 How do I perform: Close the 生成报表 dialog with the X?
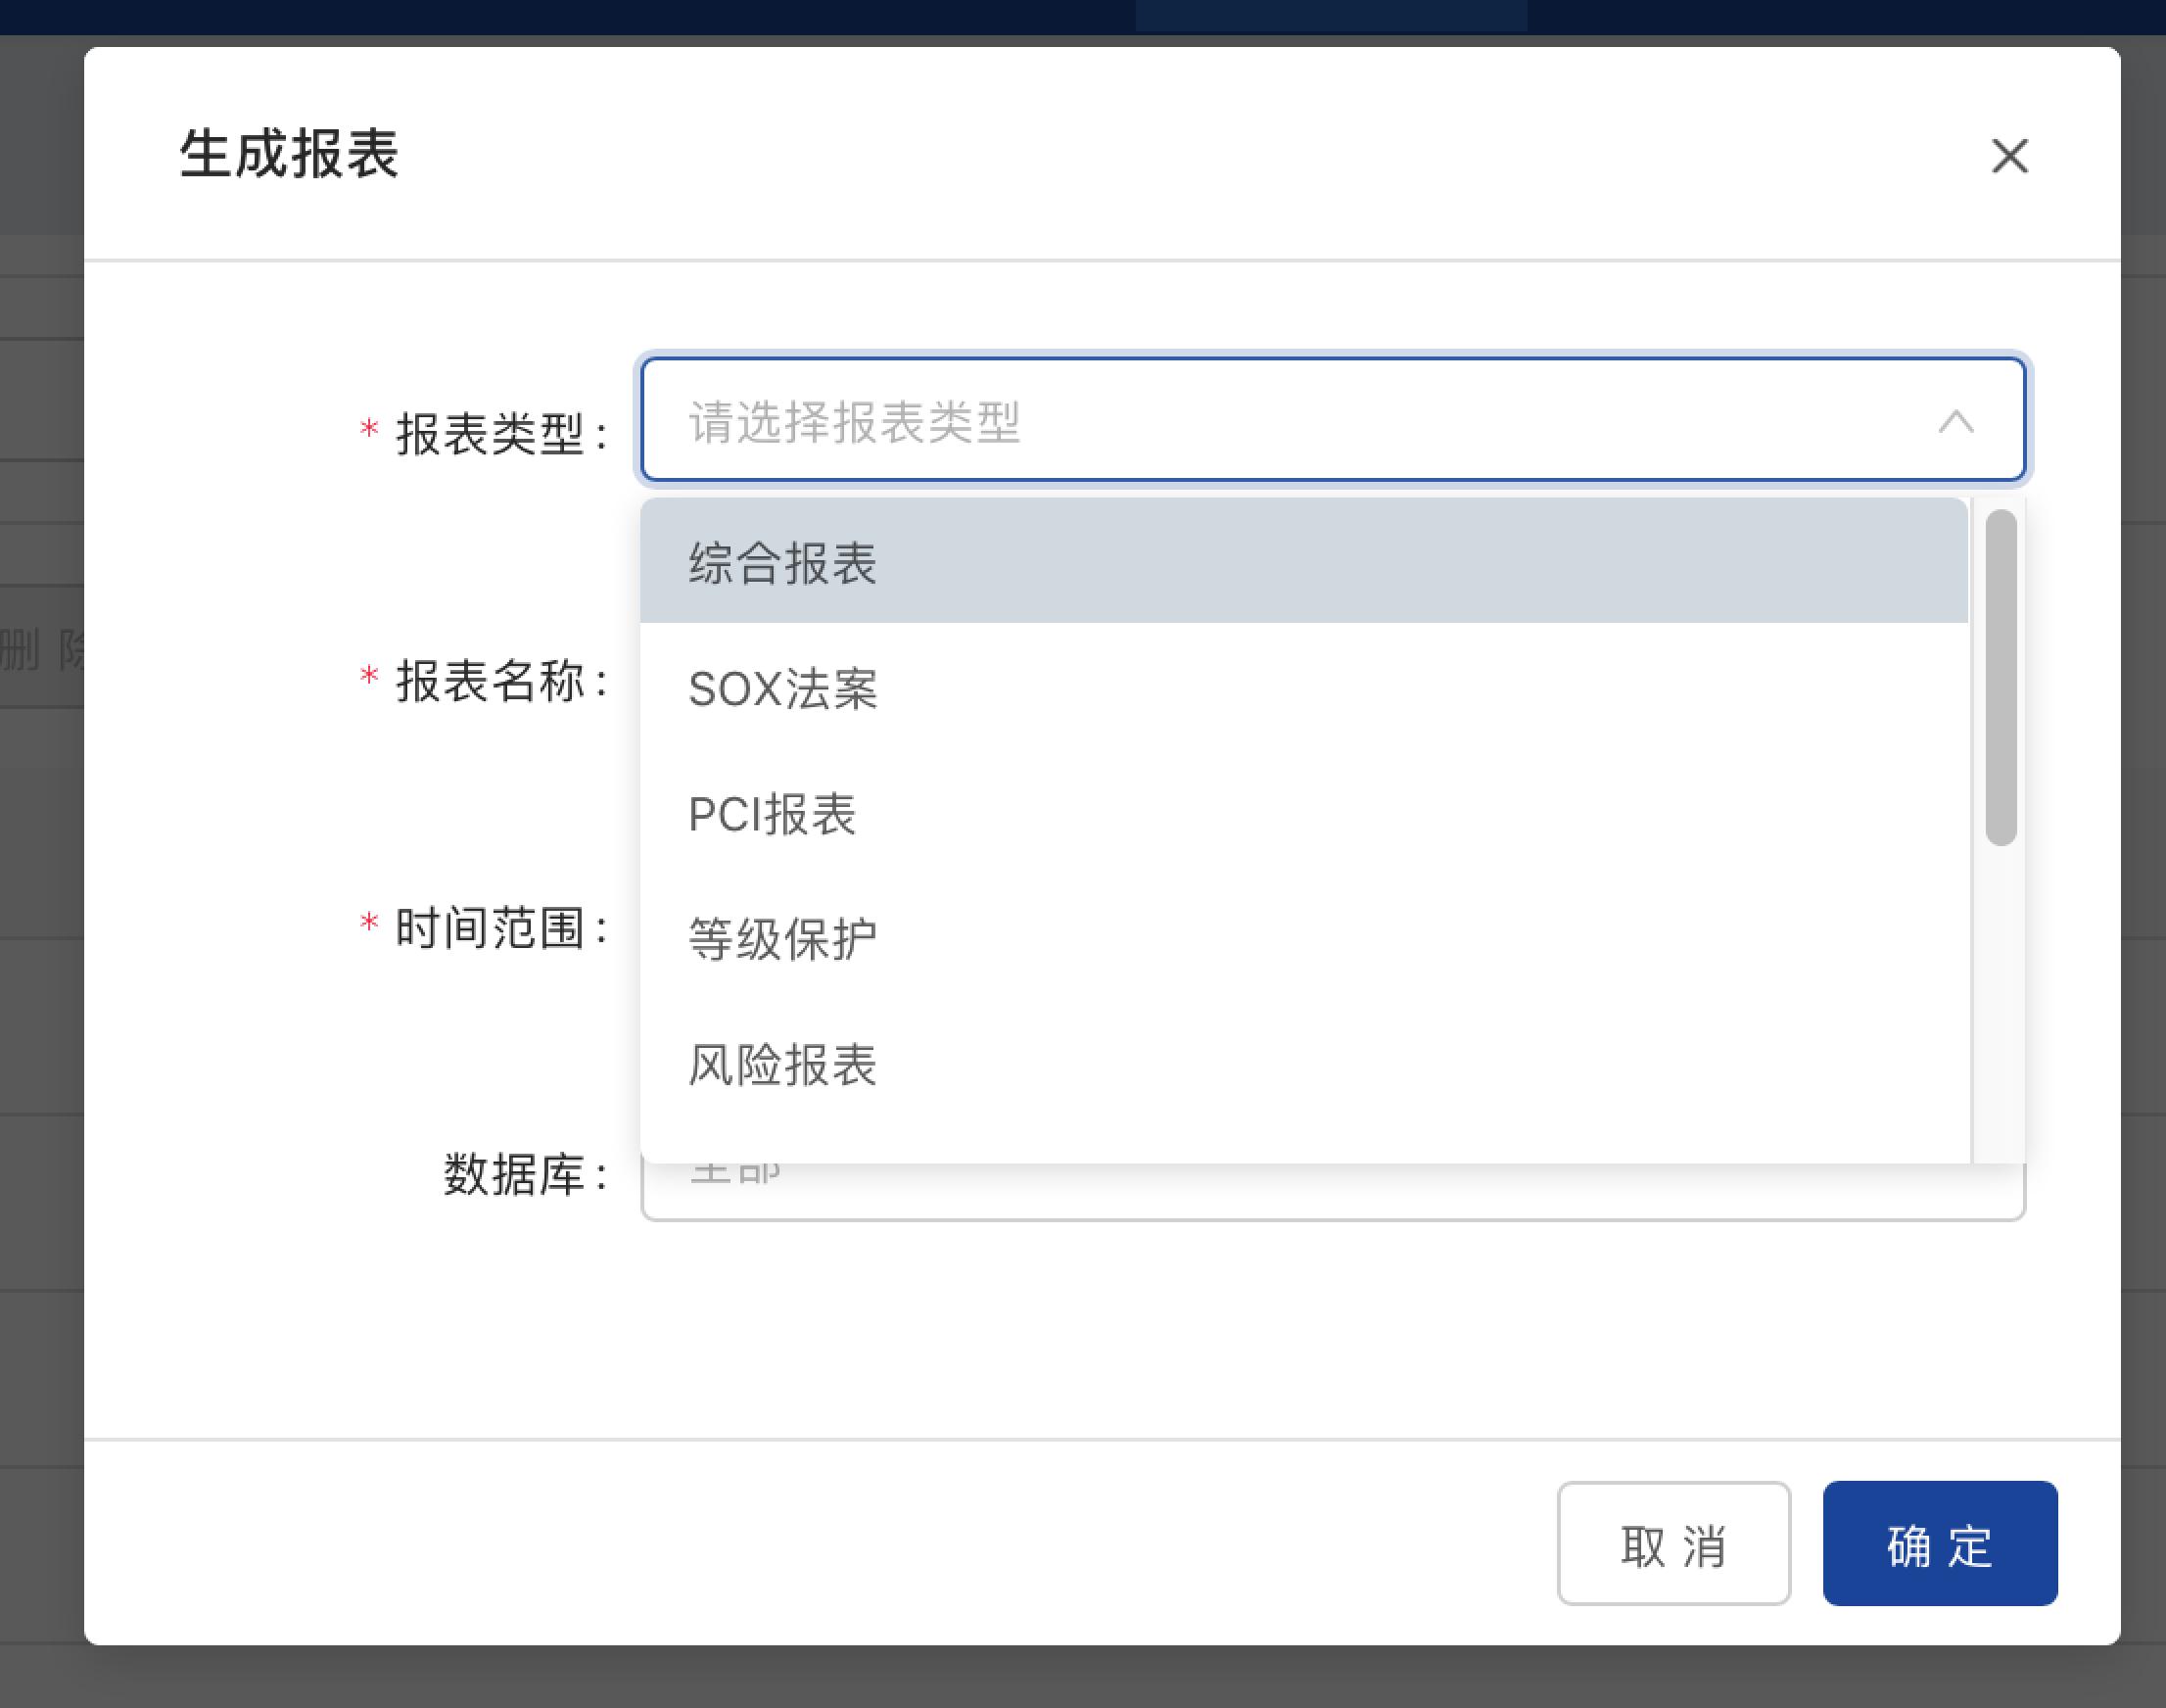click(2011, 158)
